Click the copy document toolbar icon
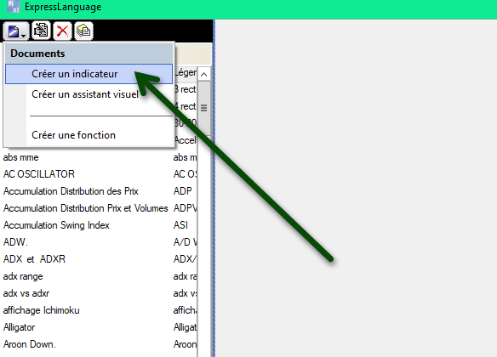This screenshot has height=357, width=497. point(41,31)
